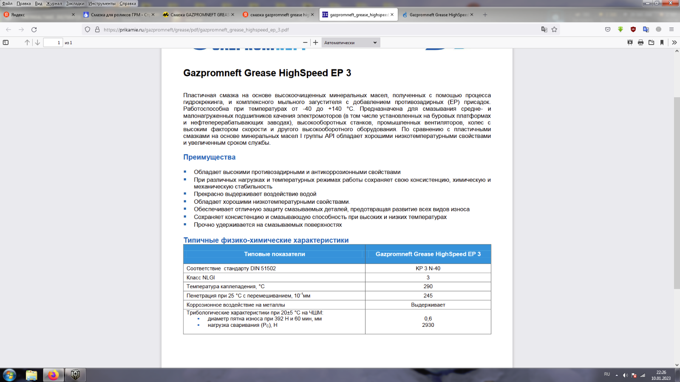Open the translator extension icon
This screenshot has width=680, height=382.
click(x=646, y=30)
